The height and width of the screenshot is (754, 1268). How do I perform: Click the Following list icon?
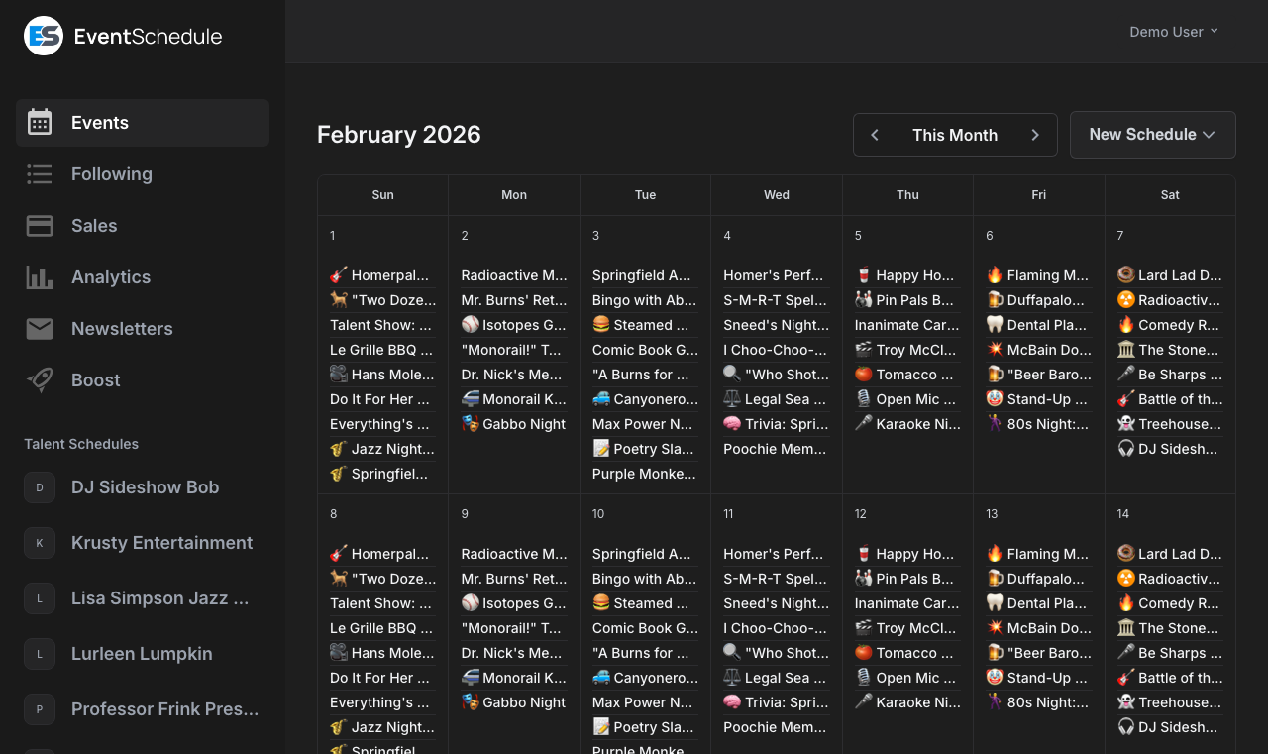[40, 173]
